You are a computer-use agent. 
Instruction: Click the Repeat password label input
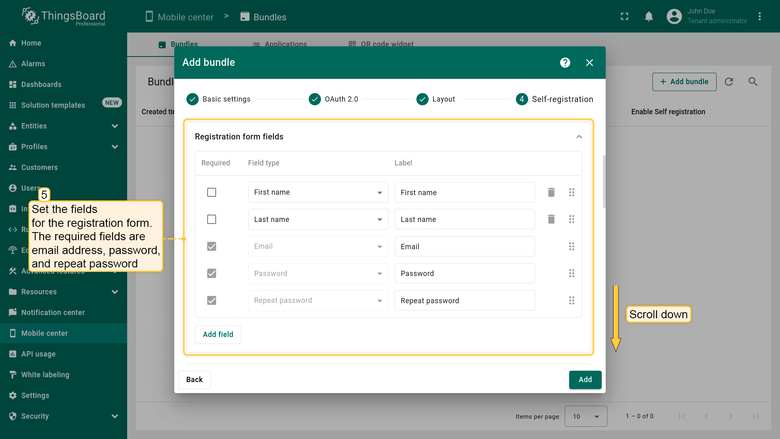tap(464, 301)
